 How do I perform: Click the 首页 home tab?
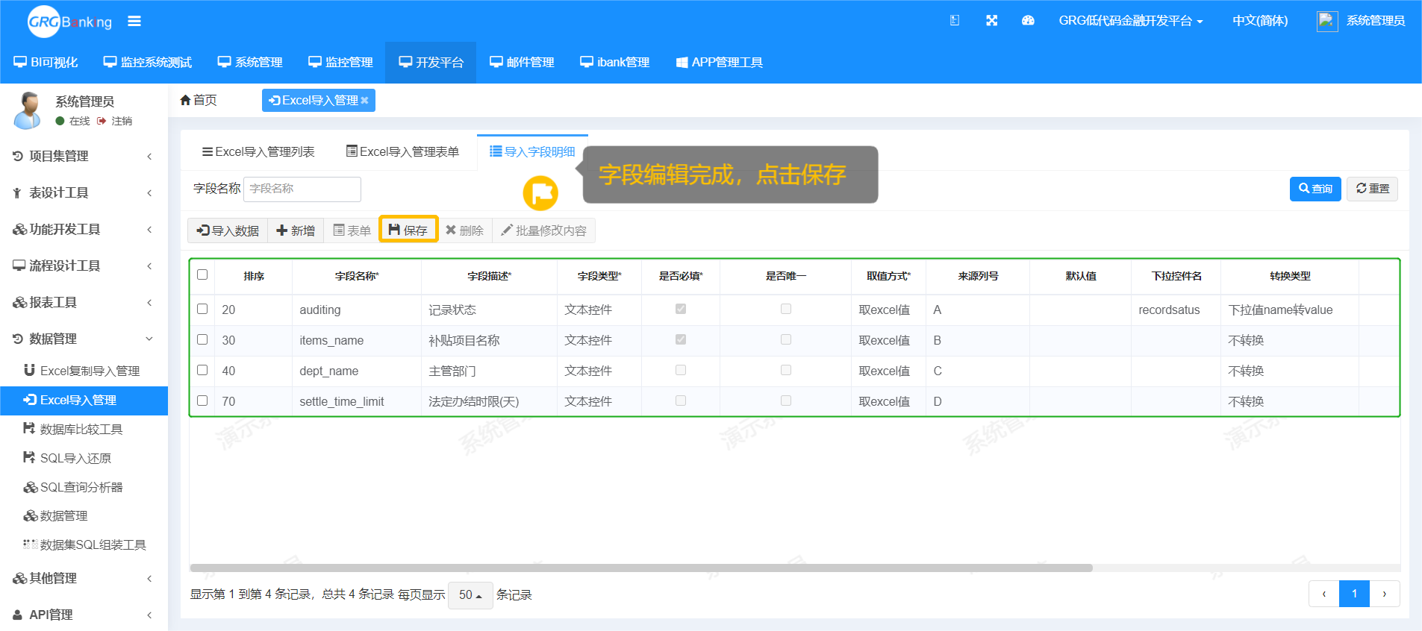point(199,100)
